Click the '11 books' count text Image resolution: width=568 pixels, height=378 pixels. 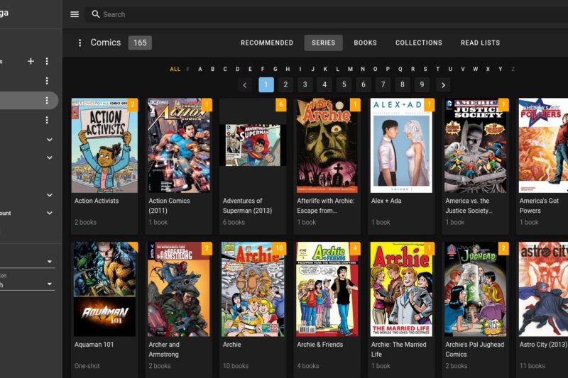click(x=532, y=366)
